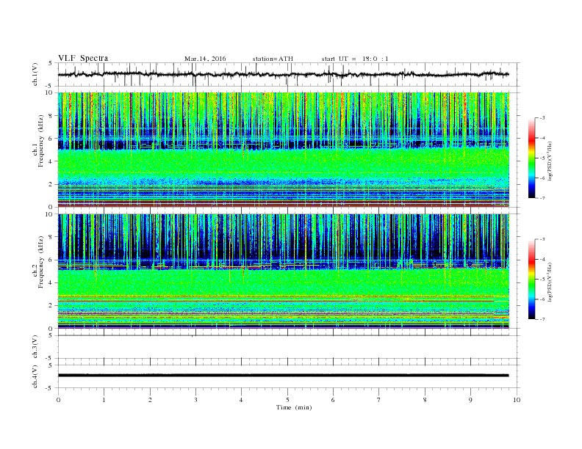Viewport: 582px width, 449px height.
Task: Click the ch.1 spectrogram panel
Action: pos(284,150)
